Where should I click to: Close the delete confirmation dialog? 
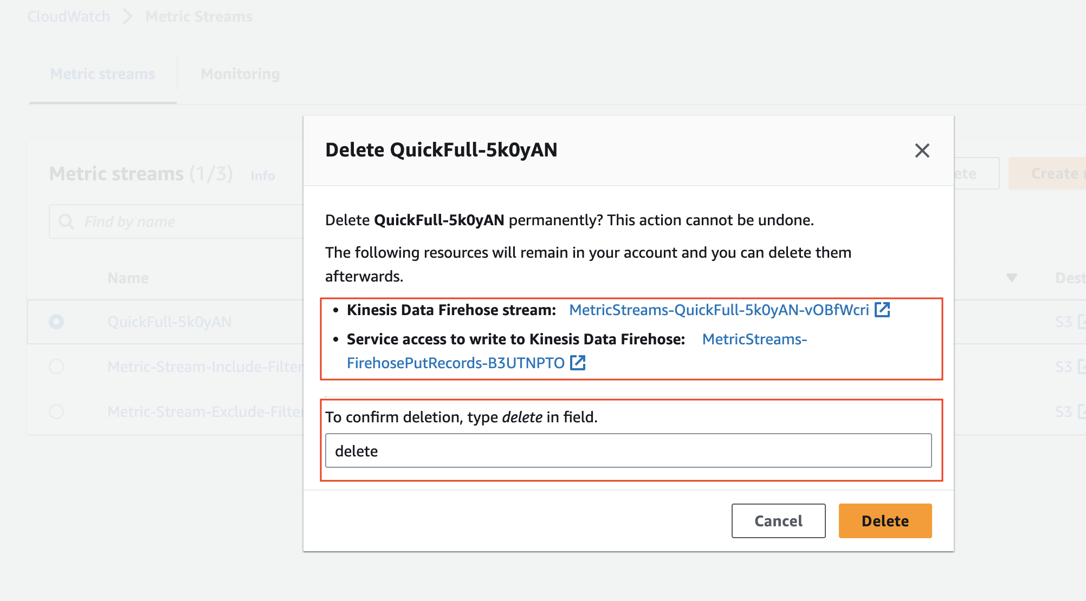coord(922,151)
